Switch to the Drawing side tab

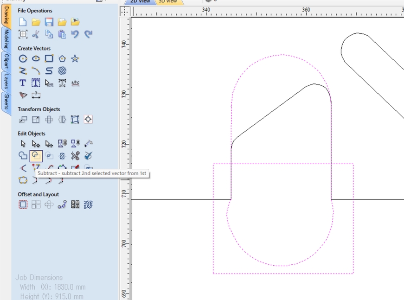[6, 15]
